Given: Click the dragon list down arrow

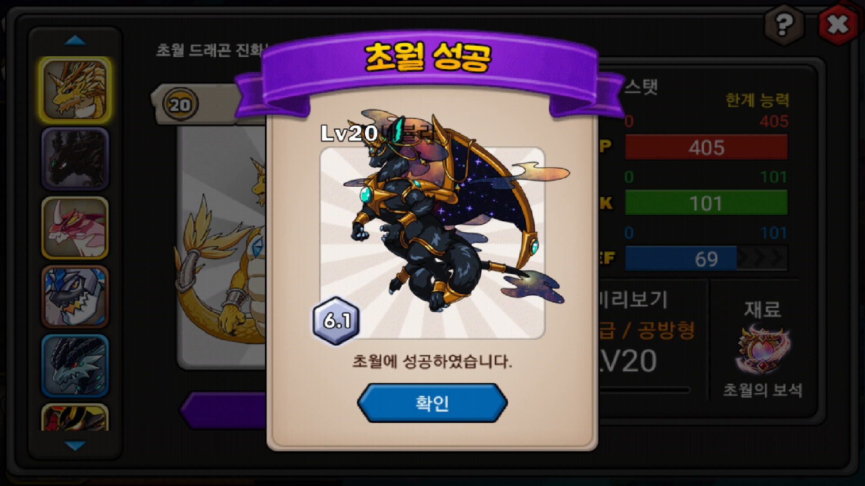Looking at the screenshot, I should [x=75, y=445].
